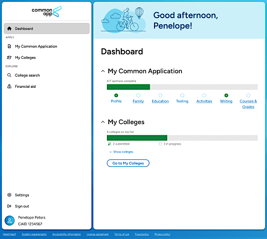
Task: Click the Good afternoon, Penelope! greeting
Action: coord(186,21)
